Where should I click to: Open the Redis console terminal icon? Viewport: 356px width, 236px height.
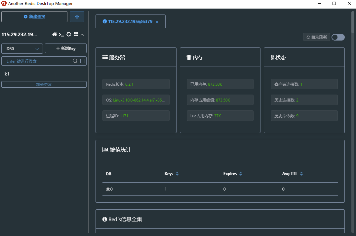coord(61,34)
